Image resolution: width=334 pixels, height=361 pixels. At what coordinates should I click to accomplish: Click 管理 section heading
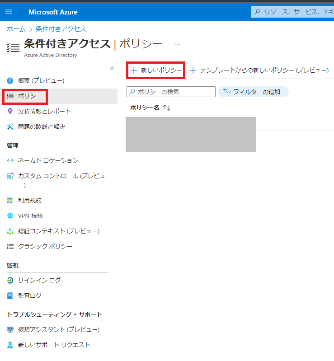13,145
